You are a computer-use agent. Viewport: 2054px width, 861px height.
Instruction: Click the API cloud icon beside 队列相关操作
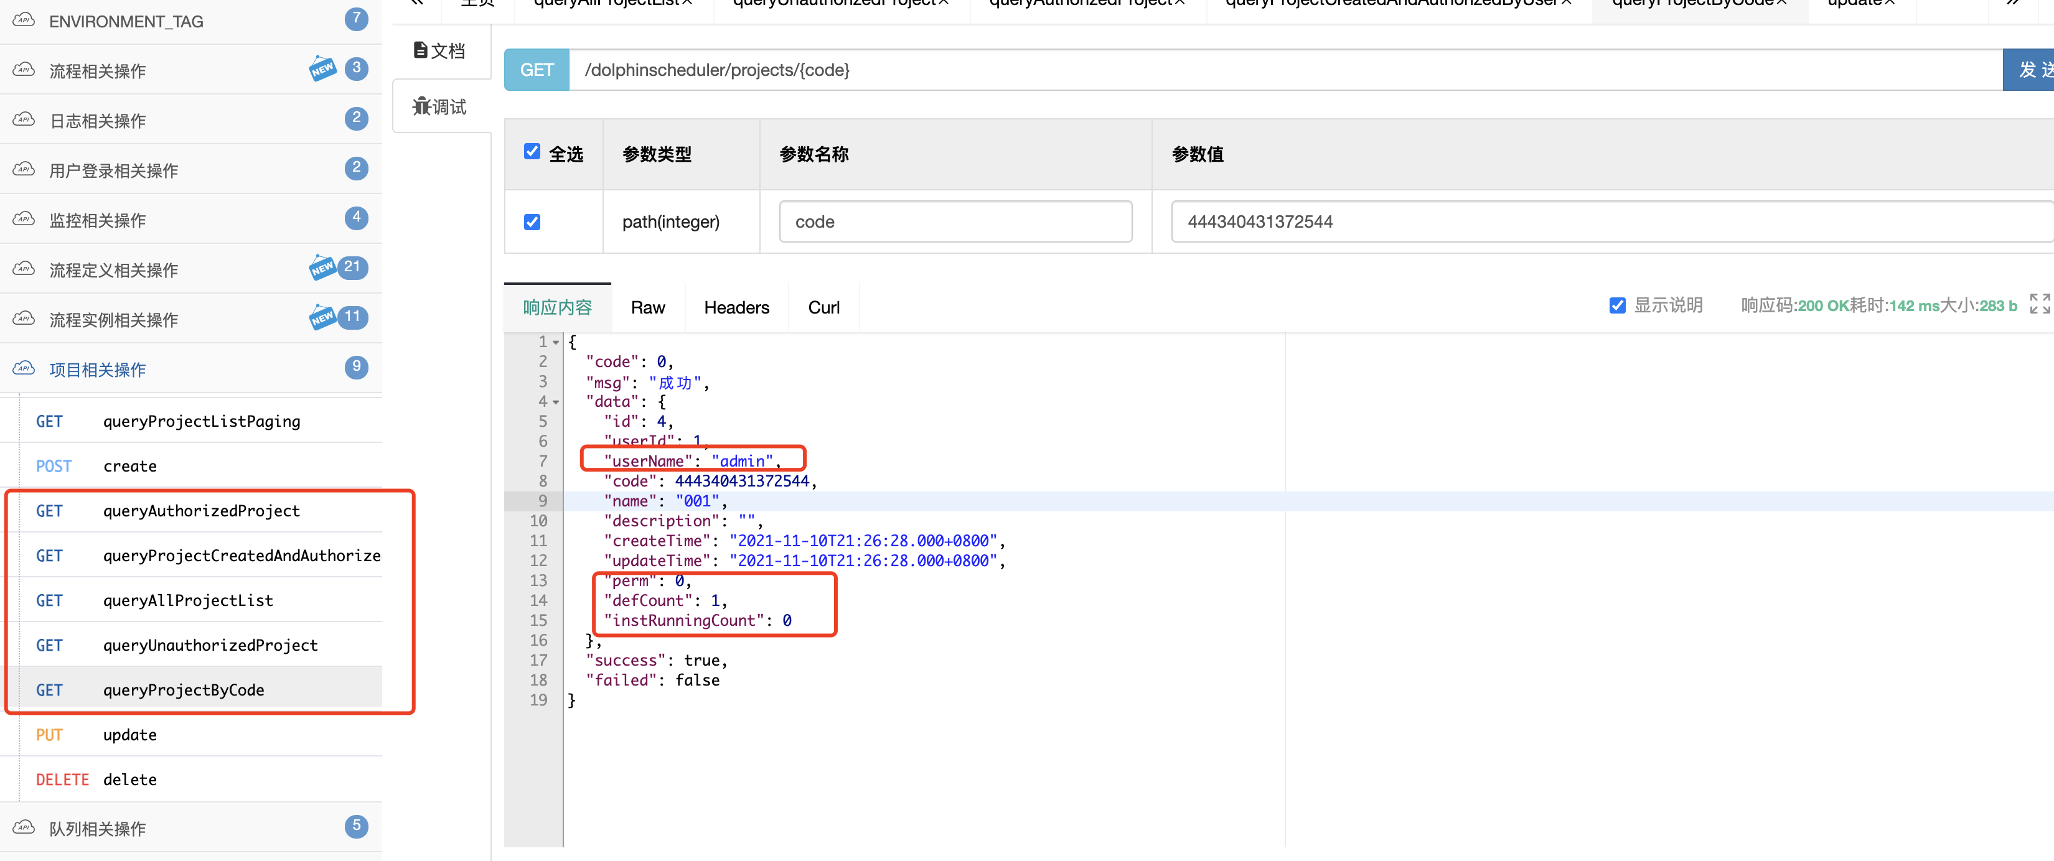point(24,827)
